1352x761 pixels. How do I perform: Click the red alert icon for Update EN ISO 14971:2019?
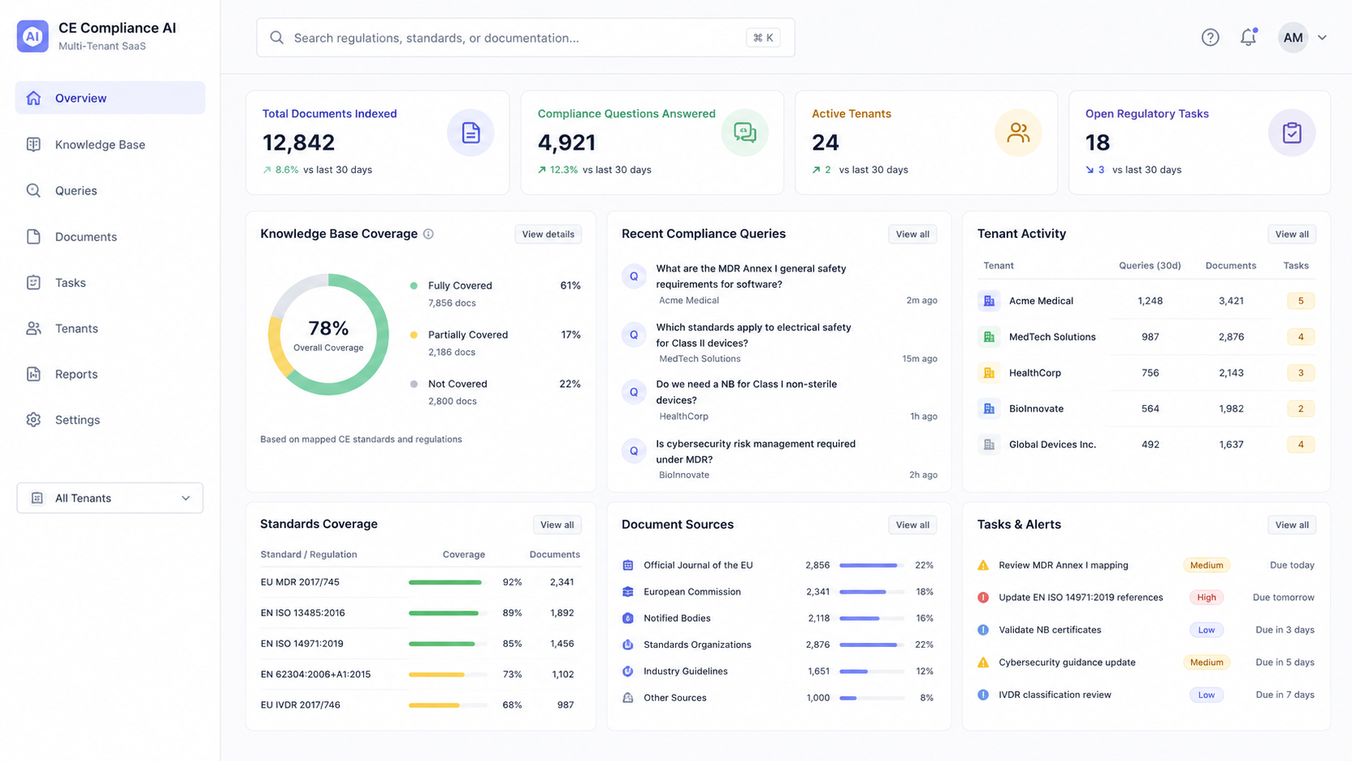click(983, 598)
